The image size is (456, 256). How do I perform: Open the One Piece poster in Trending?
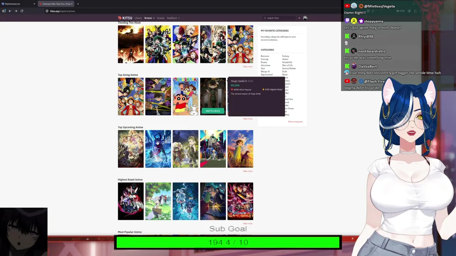[x=240, y=44]
